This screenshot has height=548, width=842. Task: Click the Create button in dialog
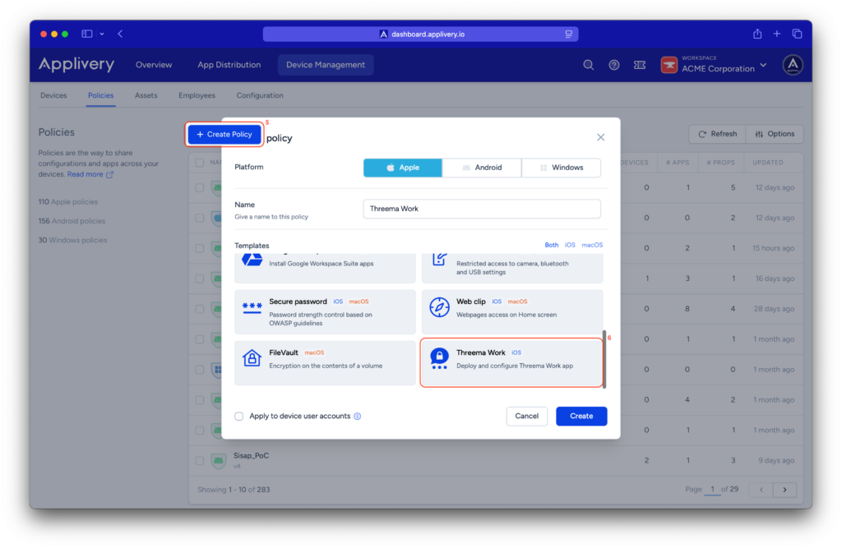click(x=581, y=416)
